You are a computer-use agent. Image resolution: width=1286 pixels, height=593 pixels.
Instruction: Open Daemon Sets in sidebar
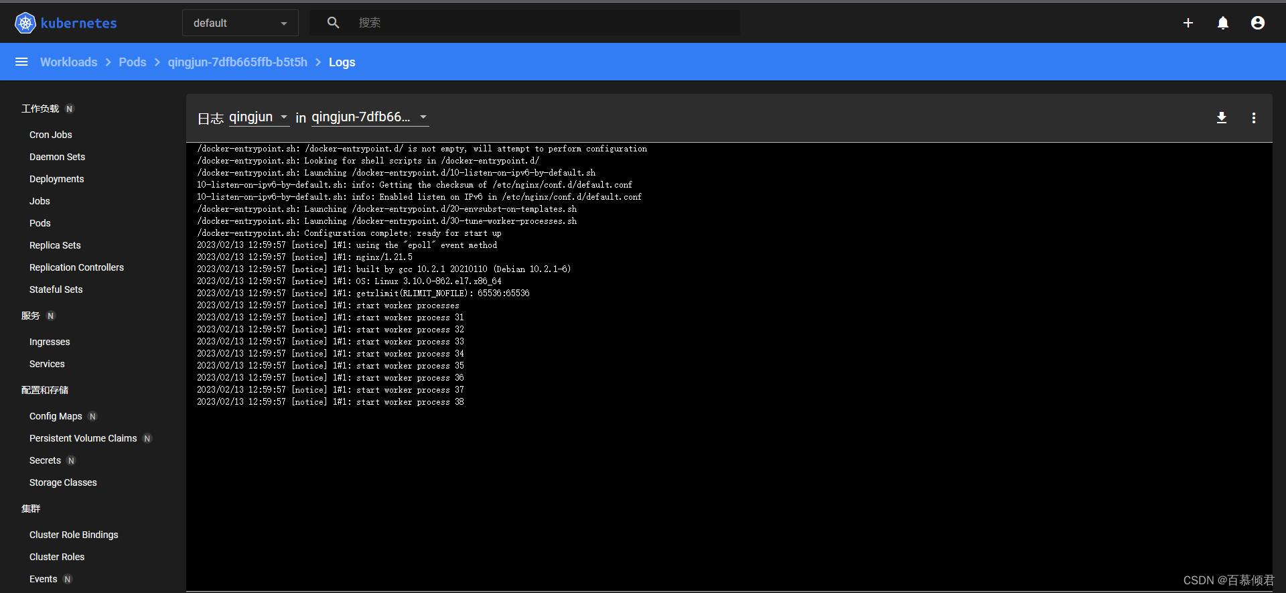[58, 157]
